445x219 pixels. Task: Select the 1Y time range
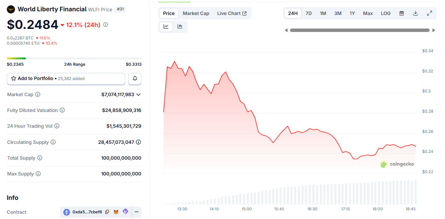pyautogui.click(x=352, y=14)
